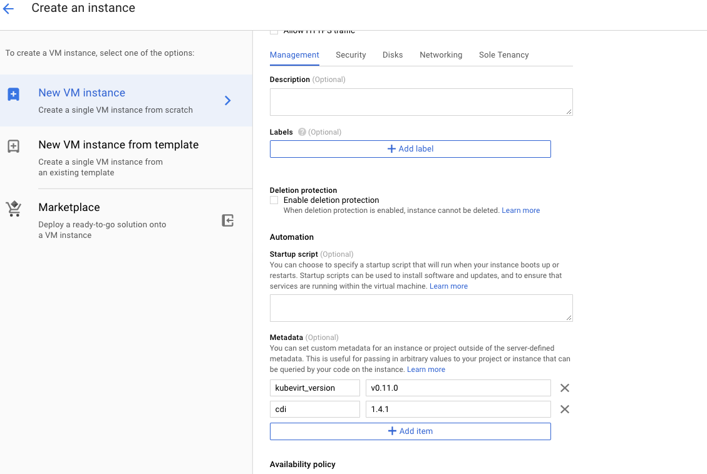Open Learn more link for deletion protection
The image size is (707, 474).
click(520, 210)
